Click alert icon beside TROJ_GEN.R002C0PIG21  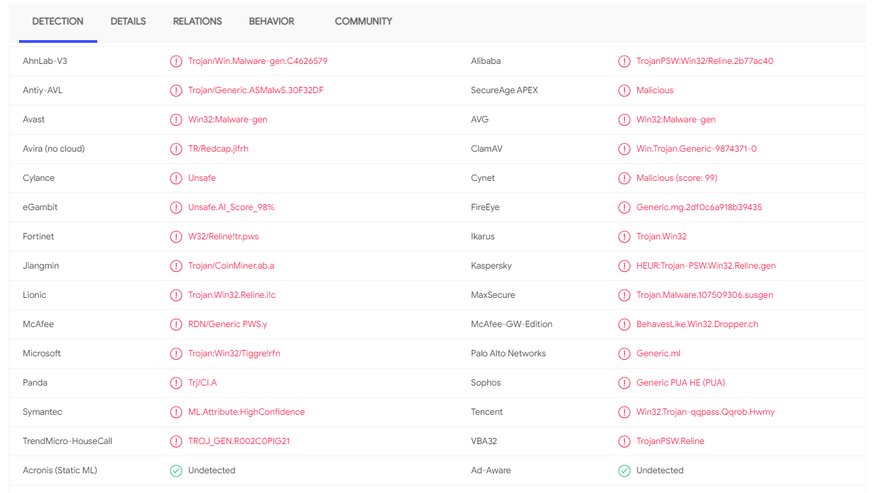[x=176, y=441]
